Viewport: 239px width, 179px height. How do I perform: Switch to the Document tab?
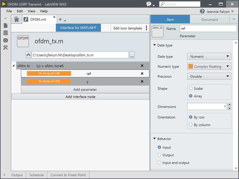[209, 20]
